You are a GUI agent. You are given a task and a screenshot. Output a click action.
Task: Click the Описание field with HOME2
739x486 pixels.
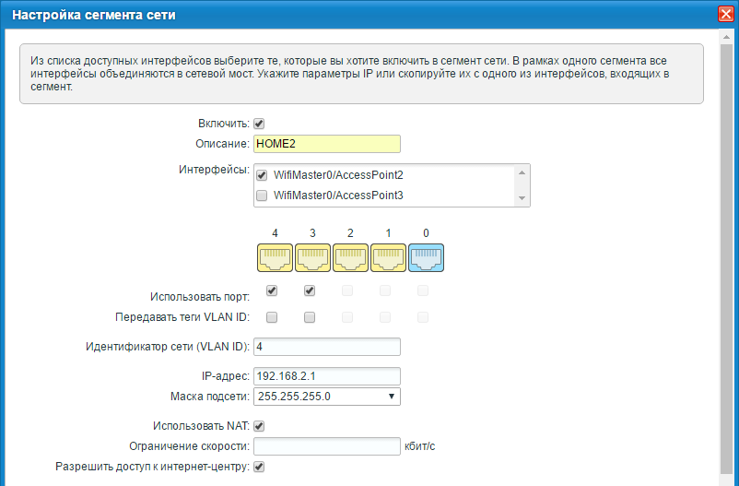(x=326, y=144)
